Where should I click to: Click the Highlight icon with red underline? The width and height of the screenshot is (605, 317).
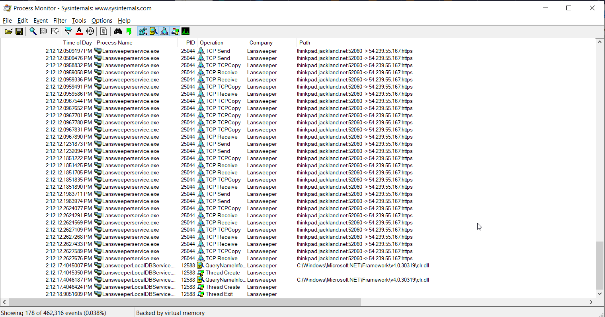[79, 31]
